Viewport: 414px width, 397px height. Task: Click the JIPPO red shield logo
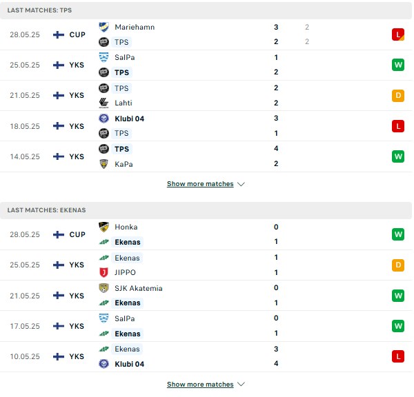click(103, 272)
